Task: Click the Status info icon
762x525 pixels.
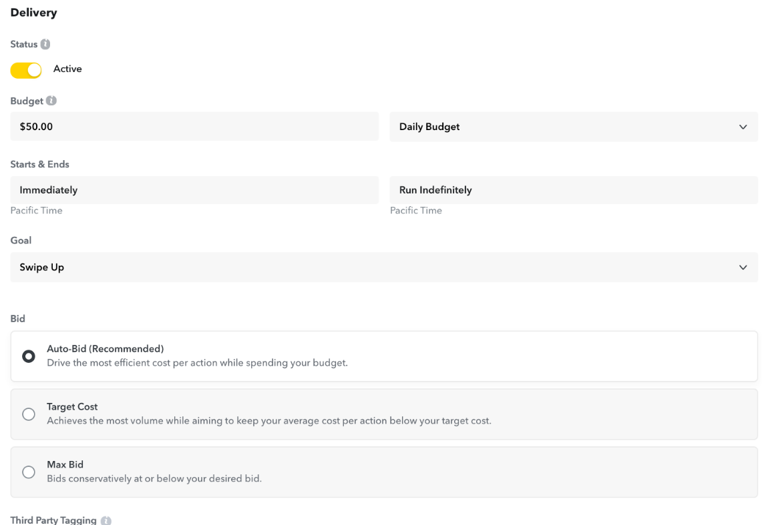Action: point(45,44)
